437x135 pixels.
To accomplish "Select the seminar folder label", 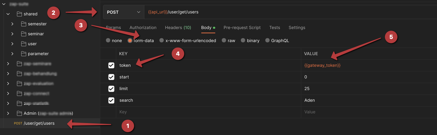I will click(36, 34).
